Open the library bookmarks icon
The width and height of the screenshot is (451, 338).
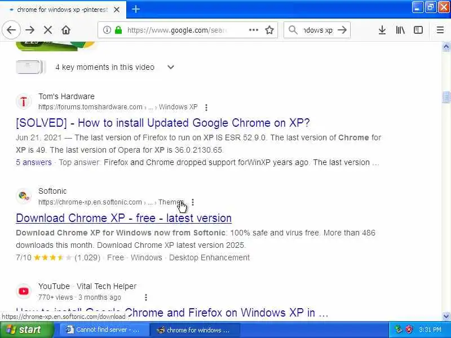[x=400, y=30]
